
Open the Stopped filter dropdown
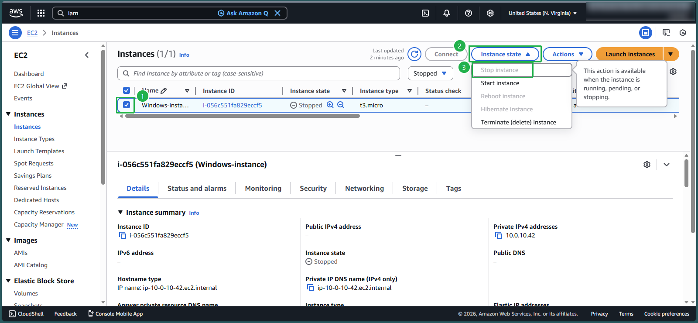[x=430, y=73]
